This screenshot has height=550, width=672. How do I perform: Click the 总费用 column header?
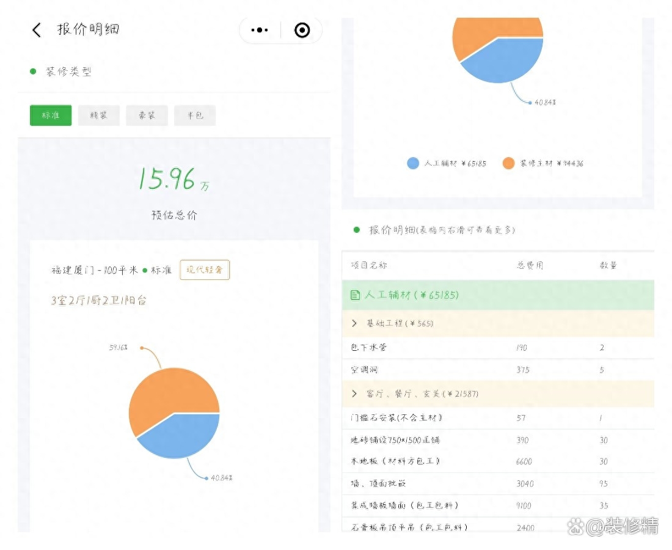[529, 265]
